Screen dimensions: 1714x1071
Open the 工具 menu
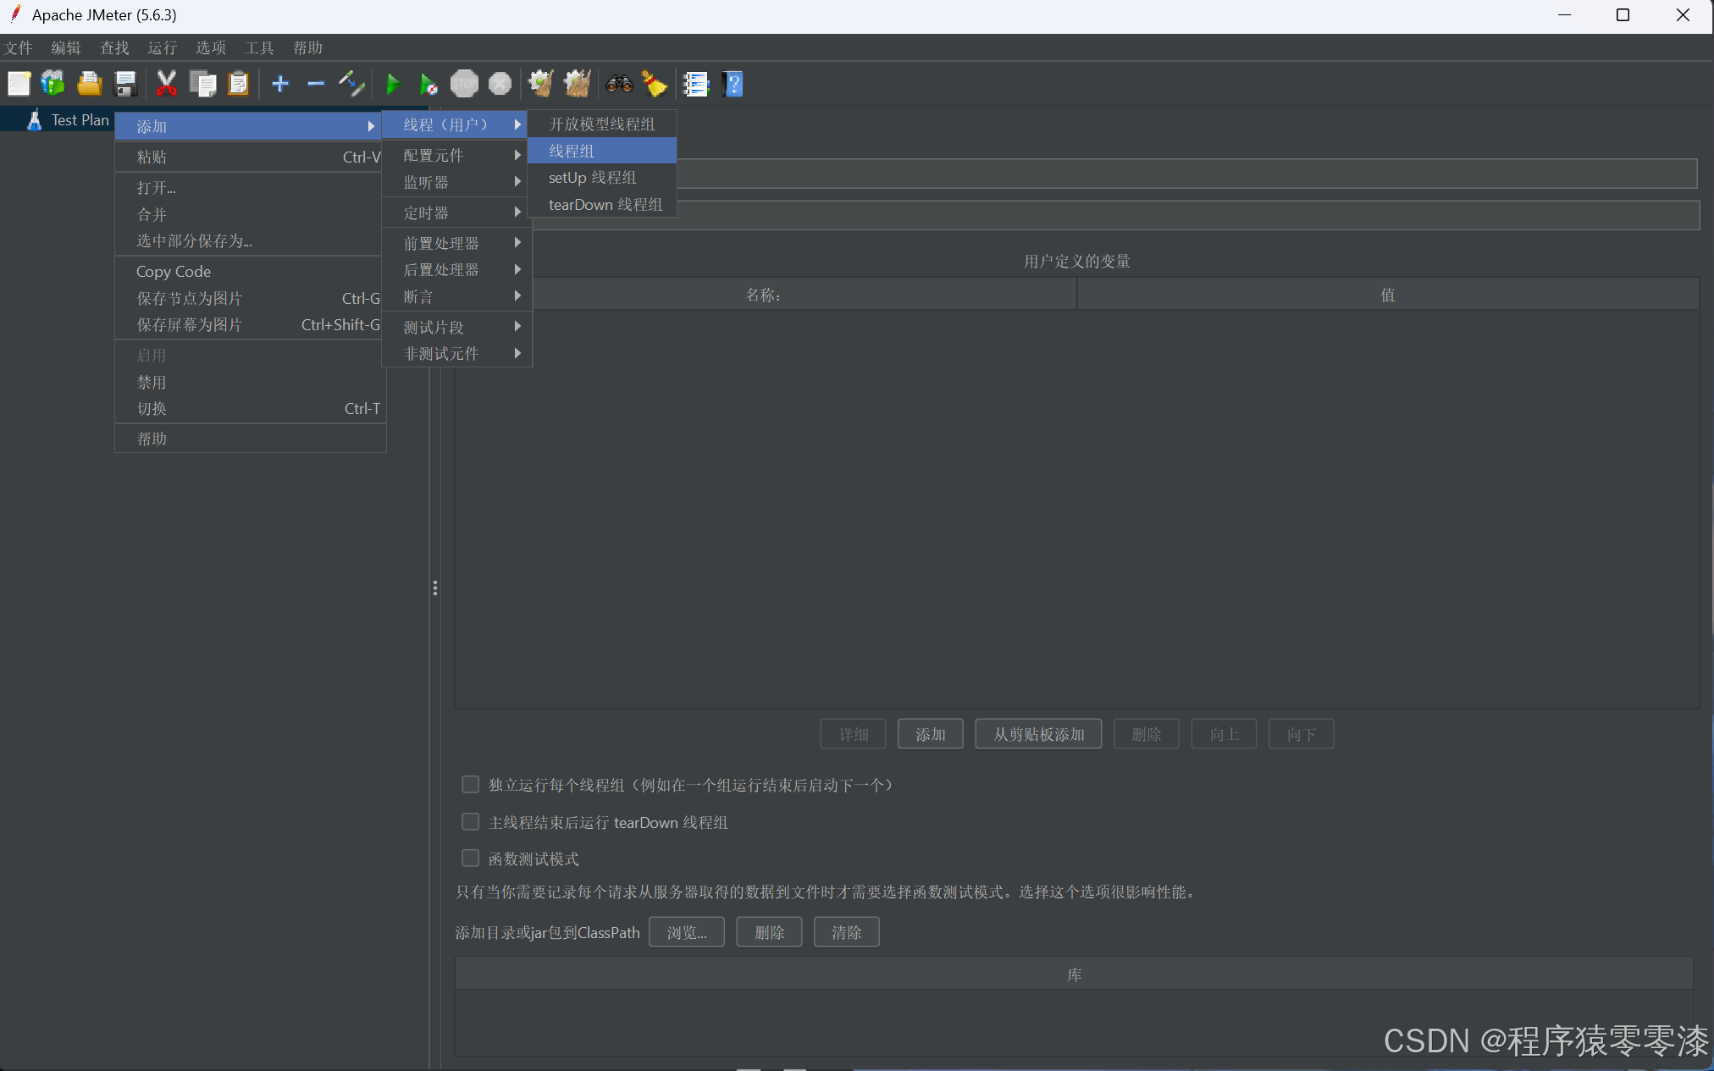259,47
